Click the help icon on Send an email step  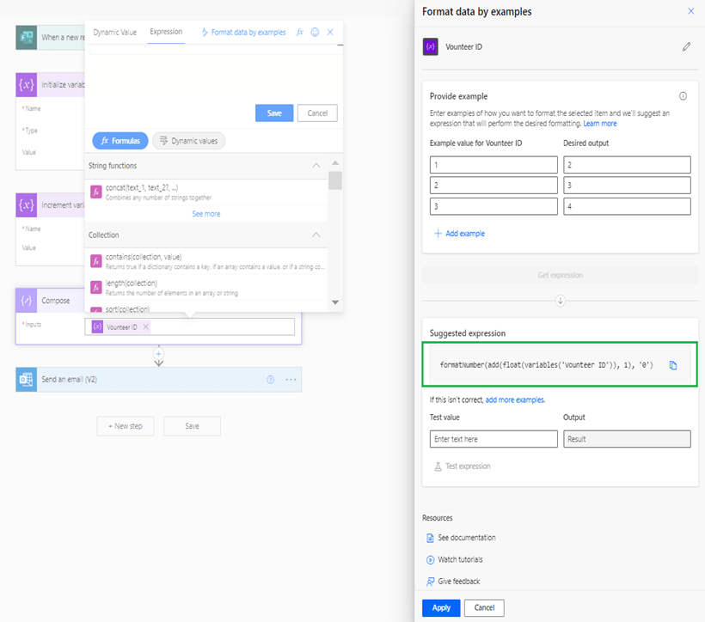coord(271,380)
